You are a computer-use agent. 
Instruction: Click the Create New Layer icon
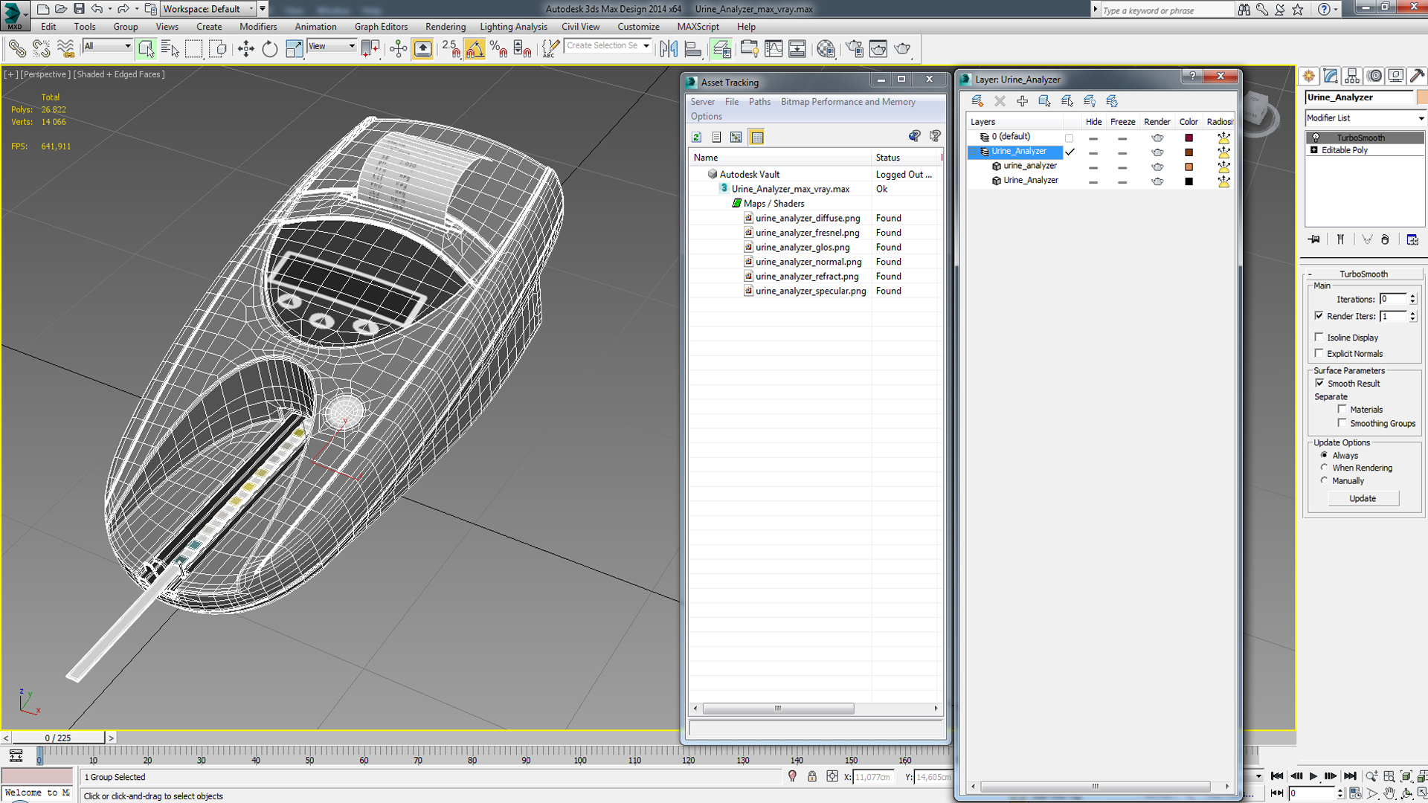(977, 101)
